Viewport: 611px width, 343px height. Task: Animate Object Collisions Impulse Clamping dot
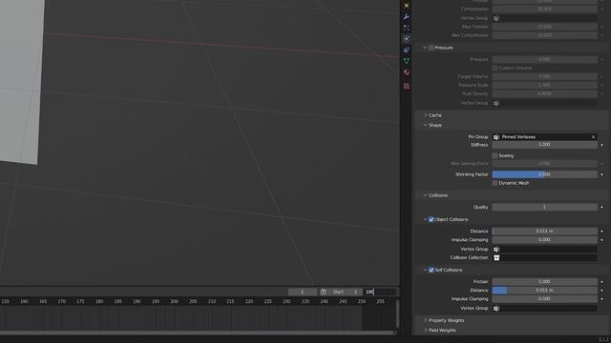tap(601, 240)
